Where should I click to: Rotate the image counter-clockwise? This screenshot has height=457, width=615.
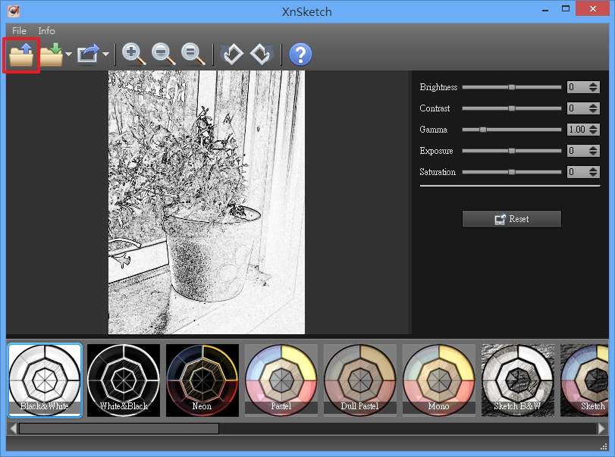[232, 55]
